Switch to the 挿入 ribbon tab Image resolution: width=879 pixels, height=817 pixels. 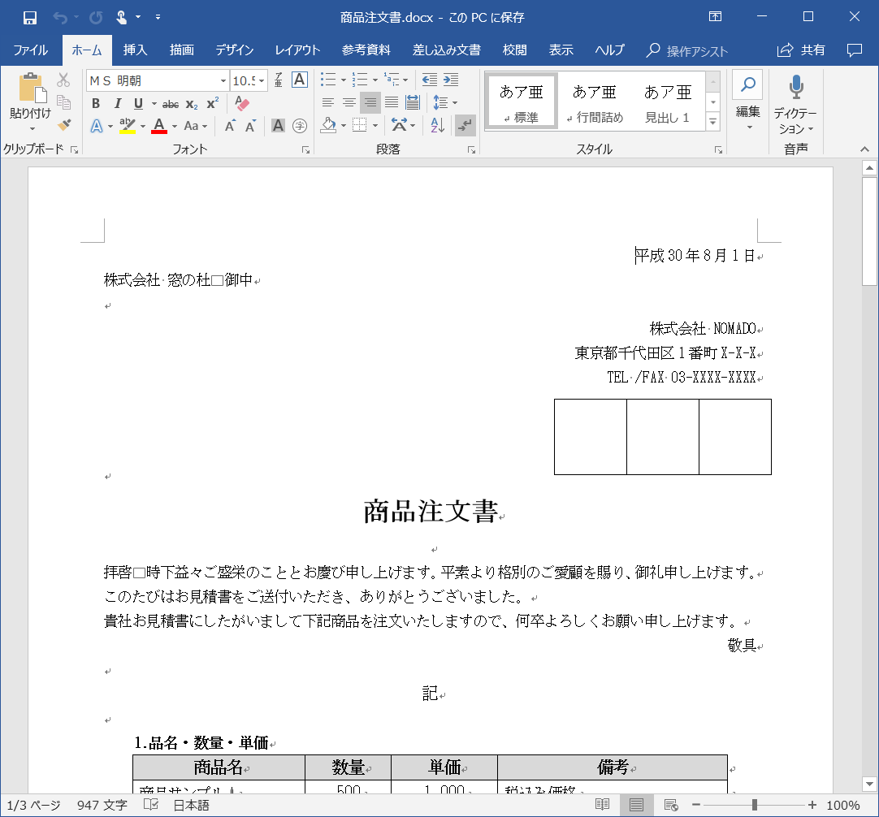134,49
